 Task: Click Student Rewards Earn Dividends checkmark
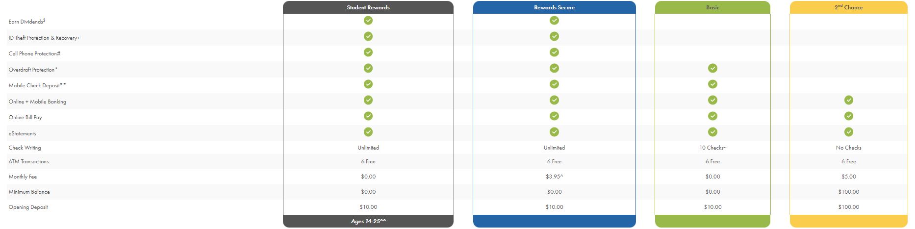click(x=368, y=20)
